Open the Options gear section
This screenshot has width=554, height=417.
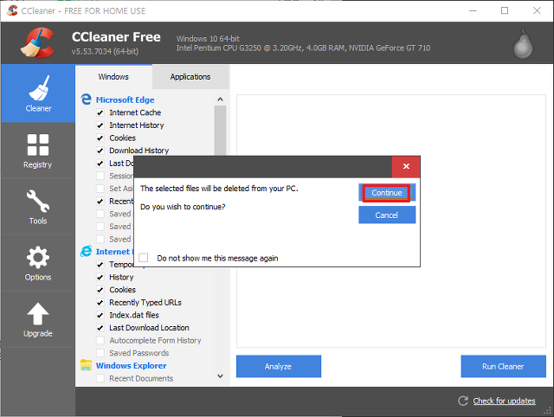[x=38, y=263]
